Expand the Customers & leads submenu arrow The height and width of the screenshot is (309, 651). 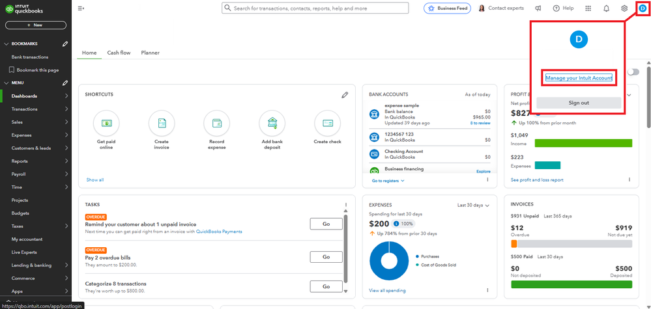tap(66, 148)
